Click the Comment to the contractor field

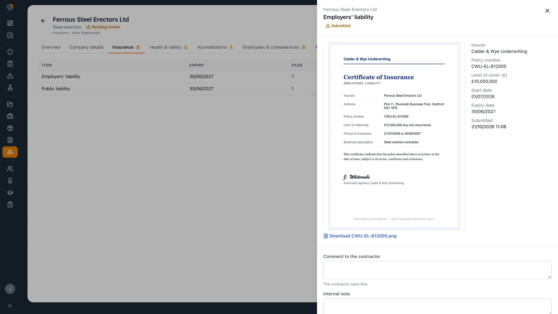click(x=437, y=270)
